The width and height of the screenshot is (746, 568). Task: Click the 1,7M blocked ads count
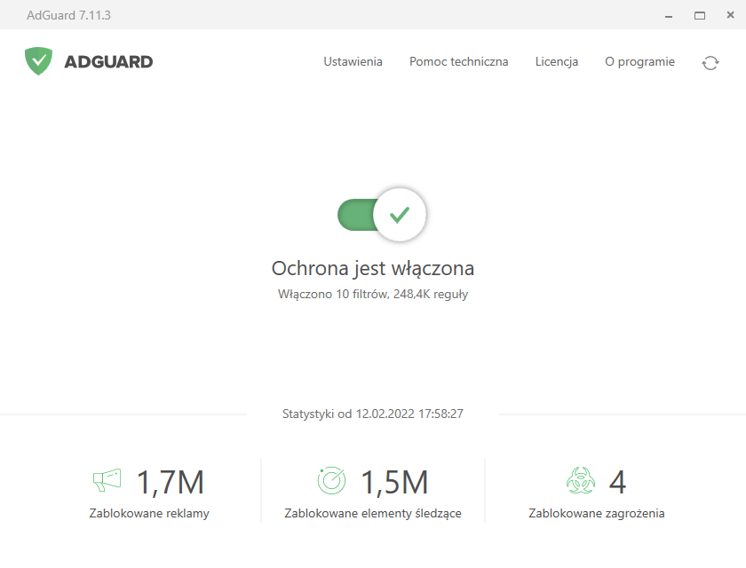coord(171,482)
